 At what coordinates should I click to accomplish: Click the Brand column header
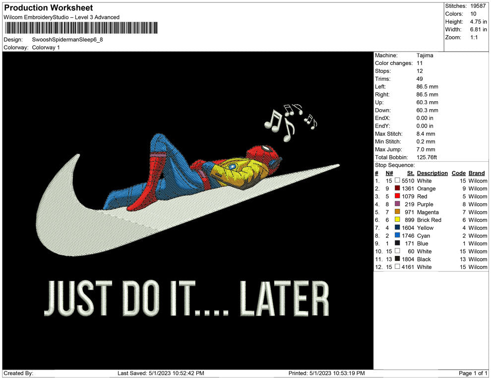point(476,173)
